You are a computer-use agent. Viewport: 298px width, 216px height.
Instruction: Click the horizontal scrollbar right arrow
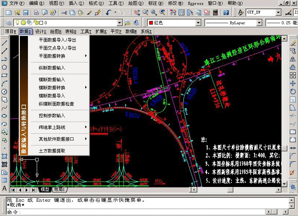click(x=279, y=190)
